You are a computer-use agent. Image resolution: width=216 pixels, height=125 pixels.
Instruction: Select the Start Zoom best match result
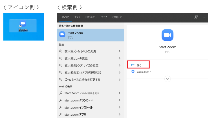coord(91,35)
